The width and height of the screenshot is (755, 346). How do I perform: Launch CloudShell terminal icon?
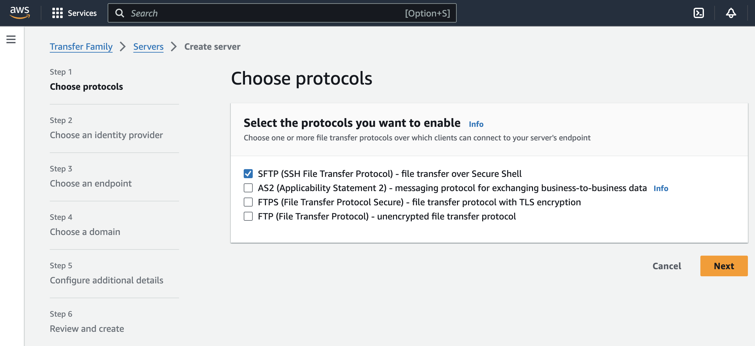point(699,13)
